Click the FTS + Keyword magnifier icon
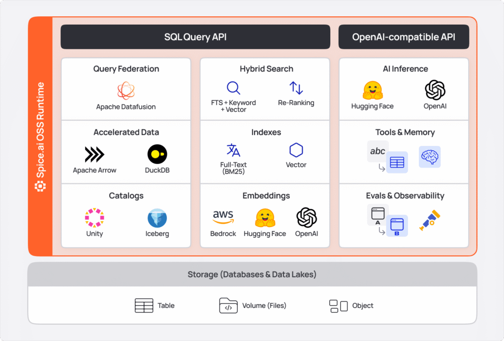 (x=233, y=88)
